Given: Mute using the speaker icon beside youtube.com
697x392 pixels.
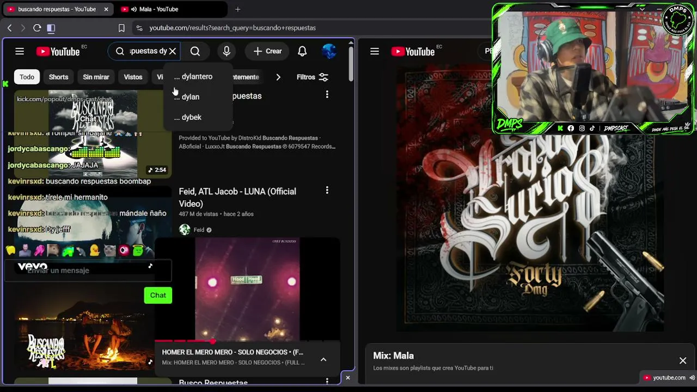Looking at the screenshot, I should click(x=692, y=377).
